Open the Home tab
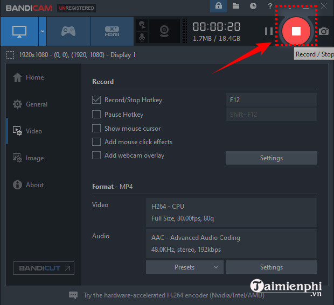 pos(34,77)
